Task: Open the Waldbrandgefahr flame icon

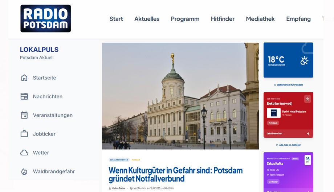Action: click(x=24, y=172)
